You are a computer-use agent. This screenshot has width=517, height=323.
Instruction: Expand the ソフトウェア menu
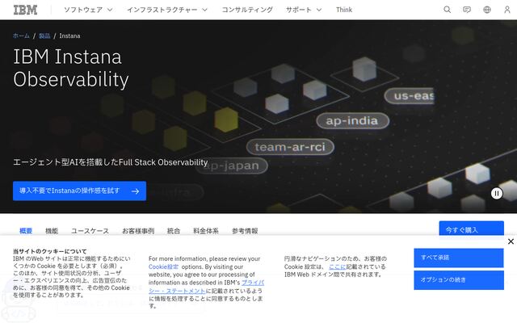[88, 10]
